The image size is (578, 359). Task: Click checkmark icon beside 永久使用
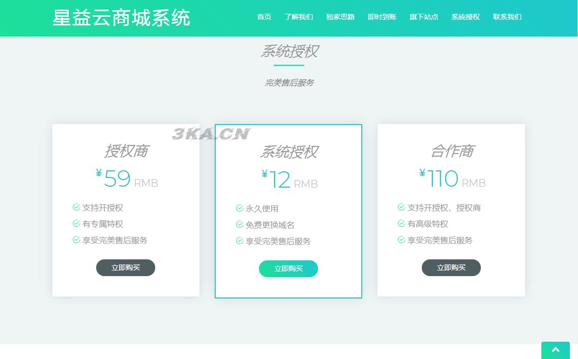point(240,208)
